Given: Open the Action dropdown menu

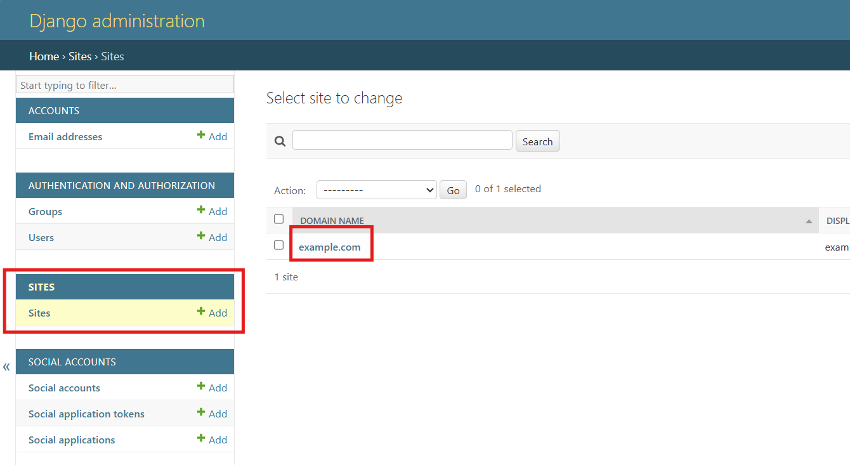Looking at the screenshot, I should pyautogui.click(x=376, y=190).
